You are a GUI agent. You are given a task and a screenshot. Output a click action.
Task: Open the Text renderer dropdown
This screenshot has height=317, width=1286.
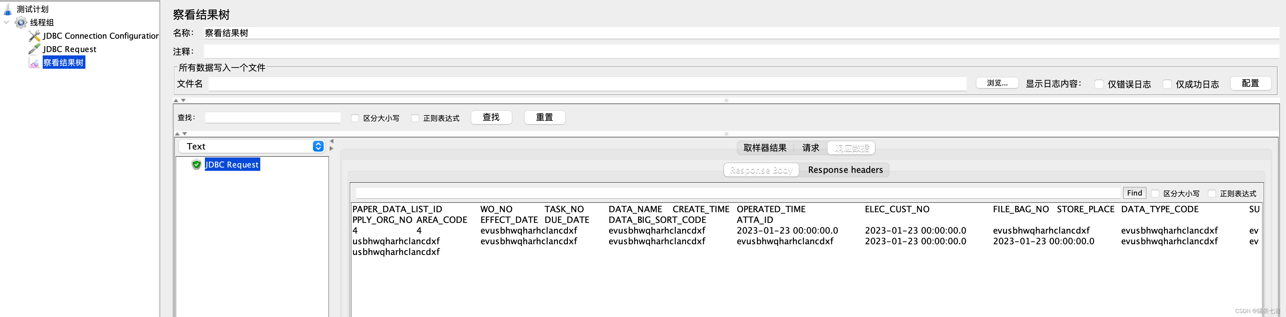point(252,146)
